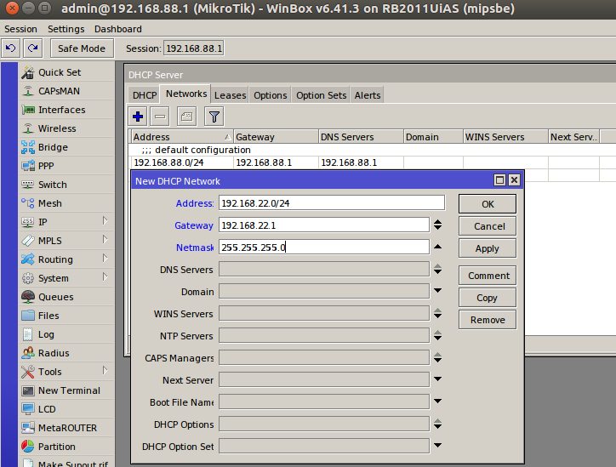This screenshot has width=616, height=467.
Task: Expand the IP submenu
Action: click(x=105, y=222)
